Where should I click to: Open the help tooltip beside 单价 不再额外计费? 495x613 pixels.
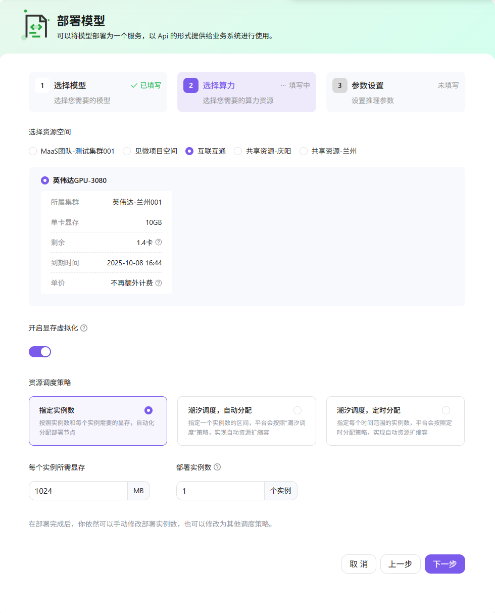(x=159, y=283)
